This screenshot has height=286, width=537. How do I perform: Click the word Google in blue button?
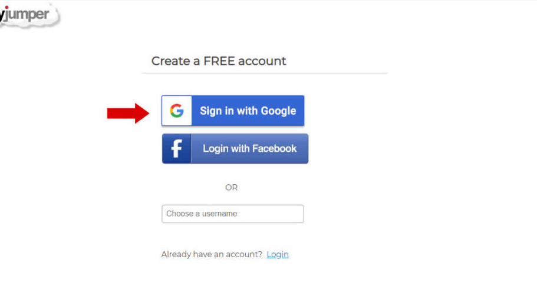click(278, 111)
